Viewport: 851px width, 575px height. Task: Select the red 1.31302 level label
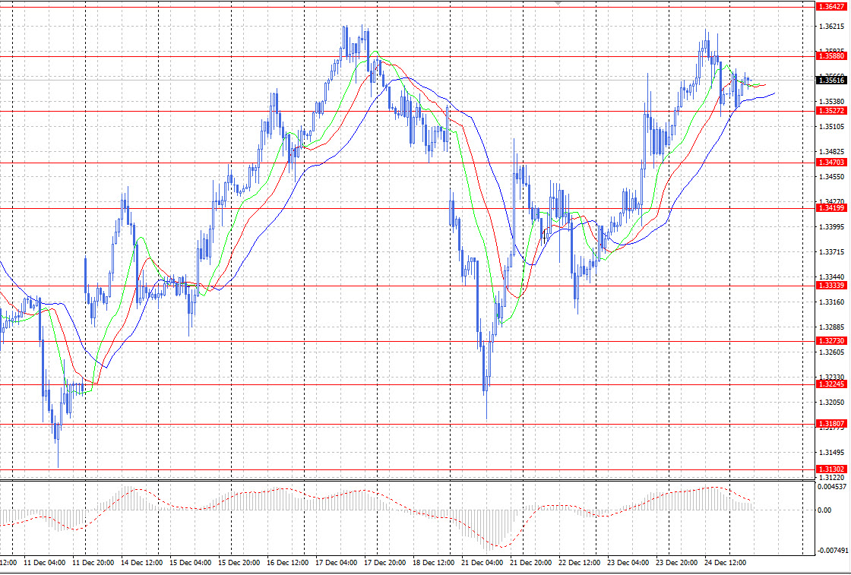pyautogui.click(x=831, y=469)
